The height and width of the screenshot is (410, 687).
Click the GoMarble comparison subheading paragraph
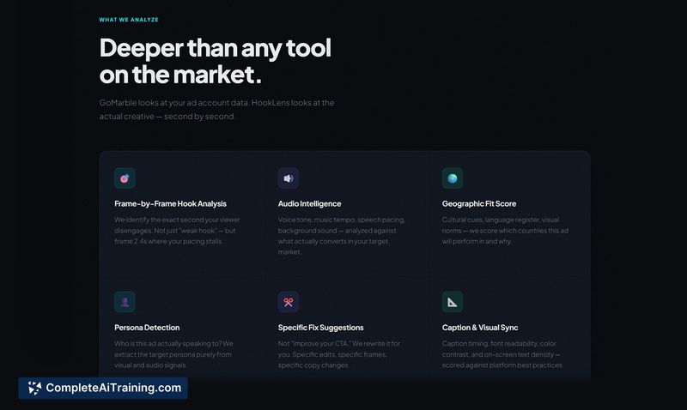pyautogui.click(x=216, y=110)
